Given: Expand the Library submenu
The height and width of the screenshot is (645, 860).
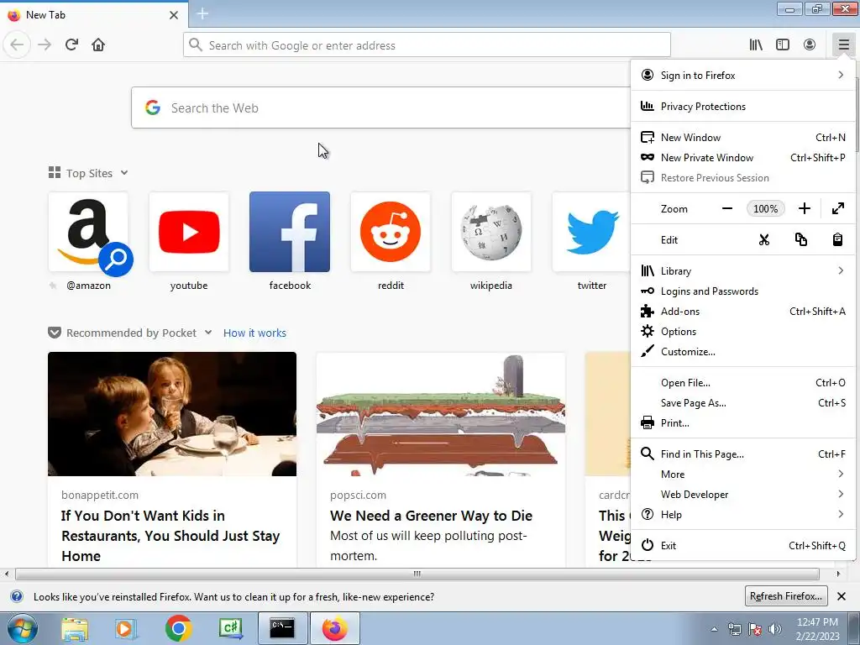Looking at the screenshot, I should [x=743, y=271].
